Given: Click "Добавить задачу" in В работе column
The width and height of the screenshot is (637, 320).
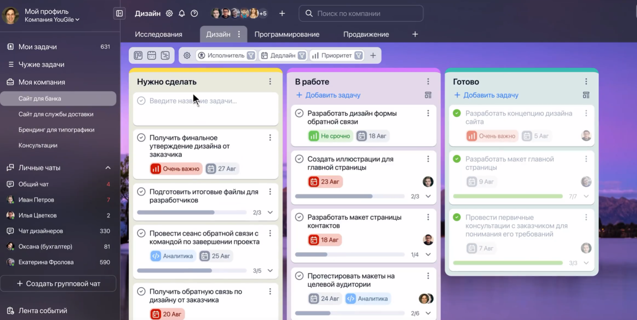Looking at the screenshot, I should (x=328, y=95).
